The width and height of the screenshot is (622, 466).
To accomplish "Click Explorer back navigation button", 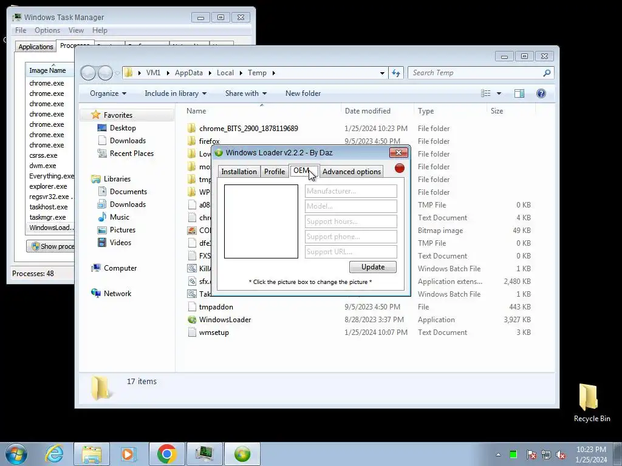I will tap(89, 73).
